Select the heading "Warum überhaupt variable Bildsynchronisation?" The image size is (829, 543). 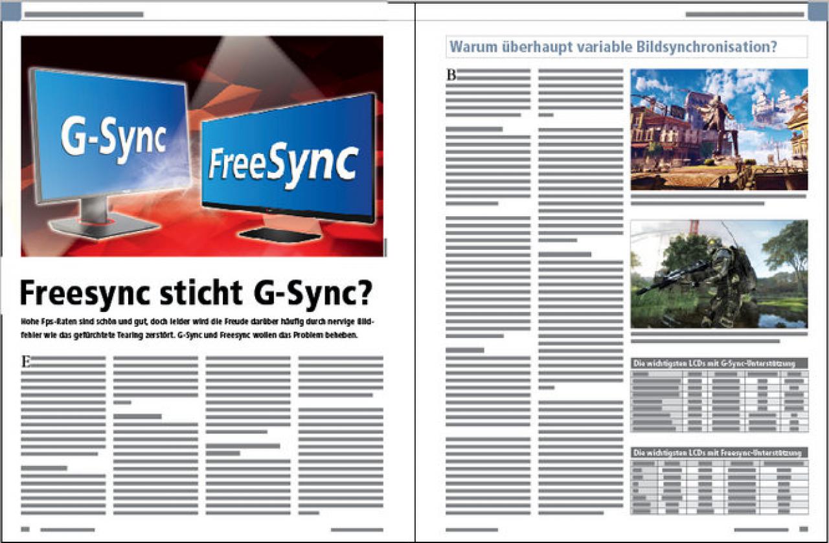tap(613, 47)
